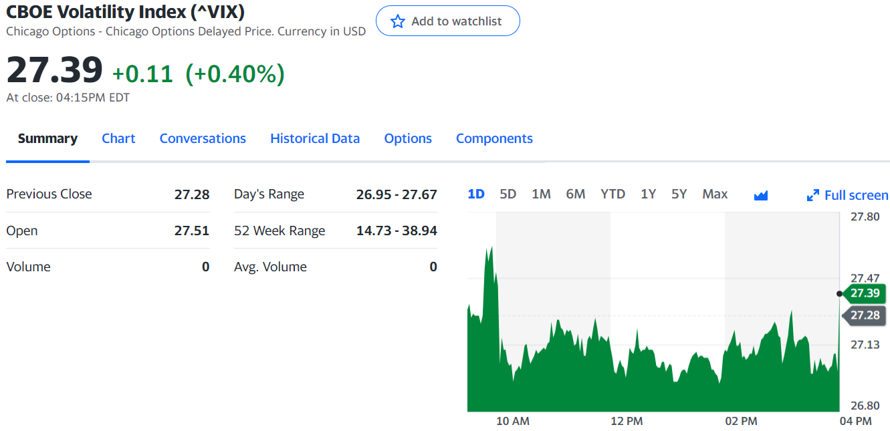Click the 10 AM axis label
Image resolution: width=890 pixels, height=431 pixels.
pyautogui.click(x=513, y=421)
